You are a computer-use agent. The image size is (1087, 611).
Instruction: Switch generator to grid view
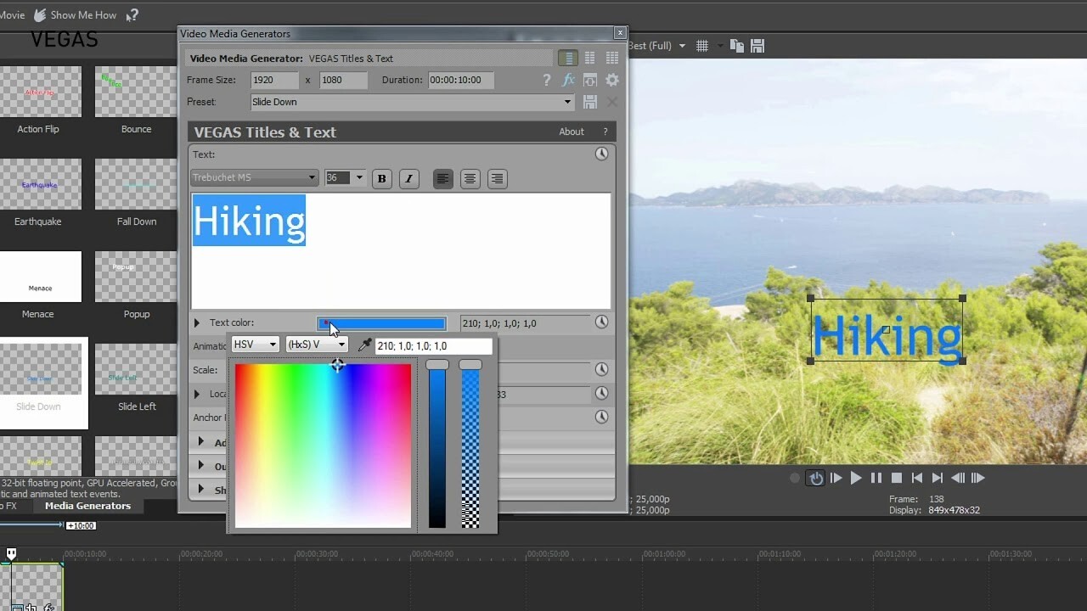coord(612,58)
